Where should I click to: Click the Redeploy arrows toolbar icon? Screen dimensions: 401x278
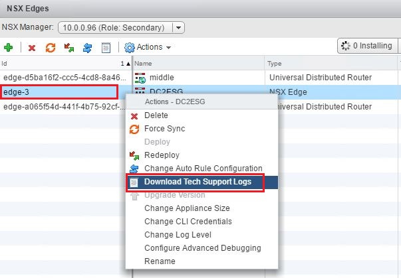click(69, 48)
